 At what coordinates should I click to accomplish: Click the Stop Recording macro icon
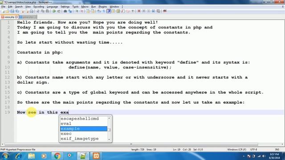point(144,11)
